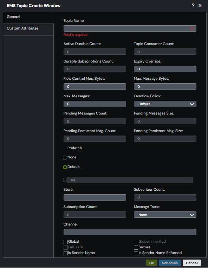
Task: Click the Channel input field
Action: (130, 232)
